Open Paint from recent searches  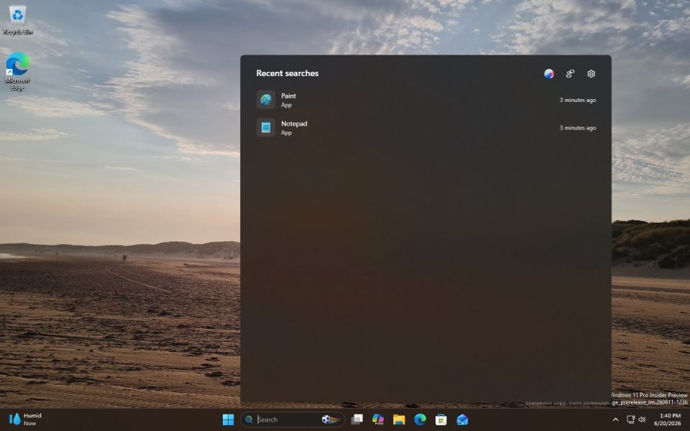coord(425,100)
